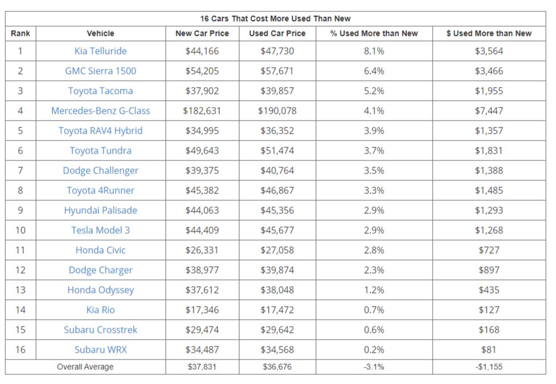Screen dimensions: 556x384
Task: Click the Tesla Model 3 link
Action: (101, 230)
